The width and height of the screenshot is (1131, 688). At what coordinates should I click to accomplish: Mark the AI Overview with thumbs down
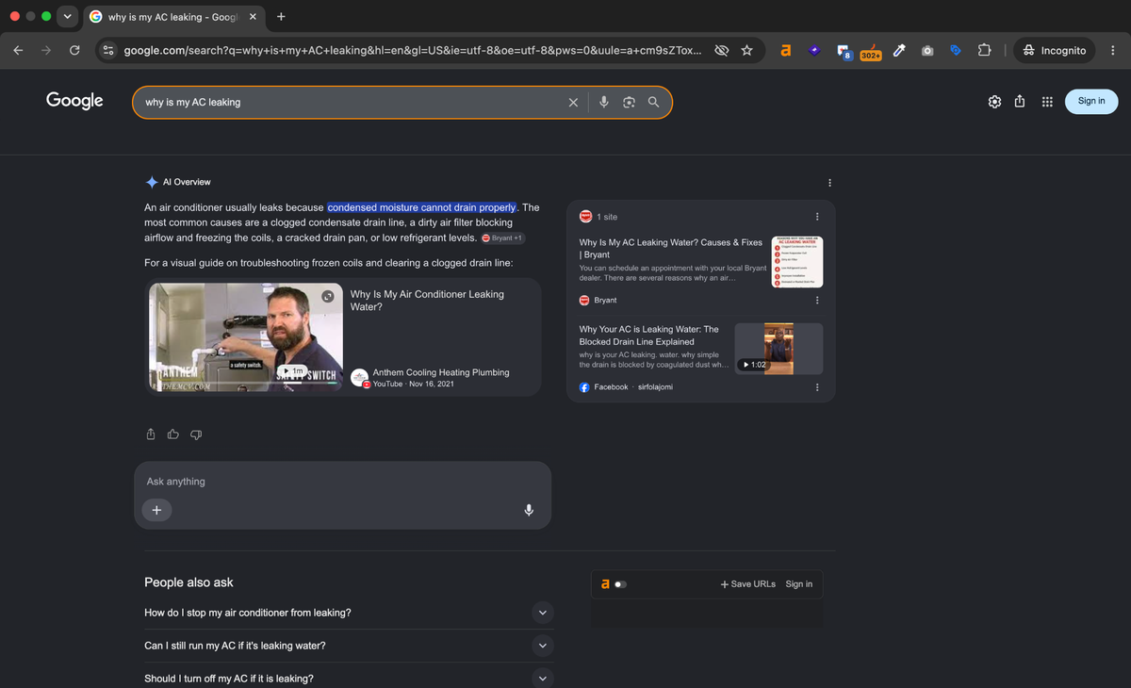coord(196,434)
